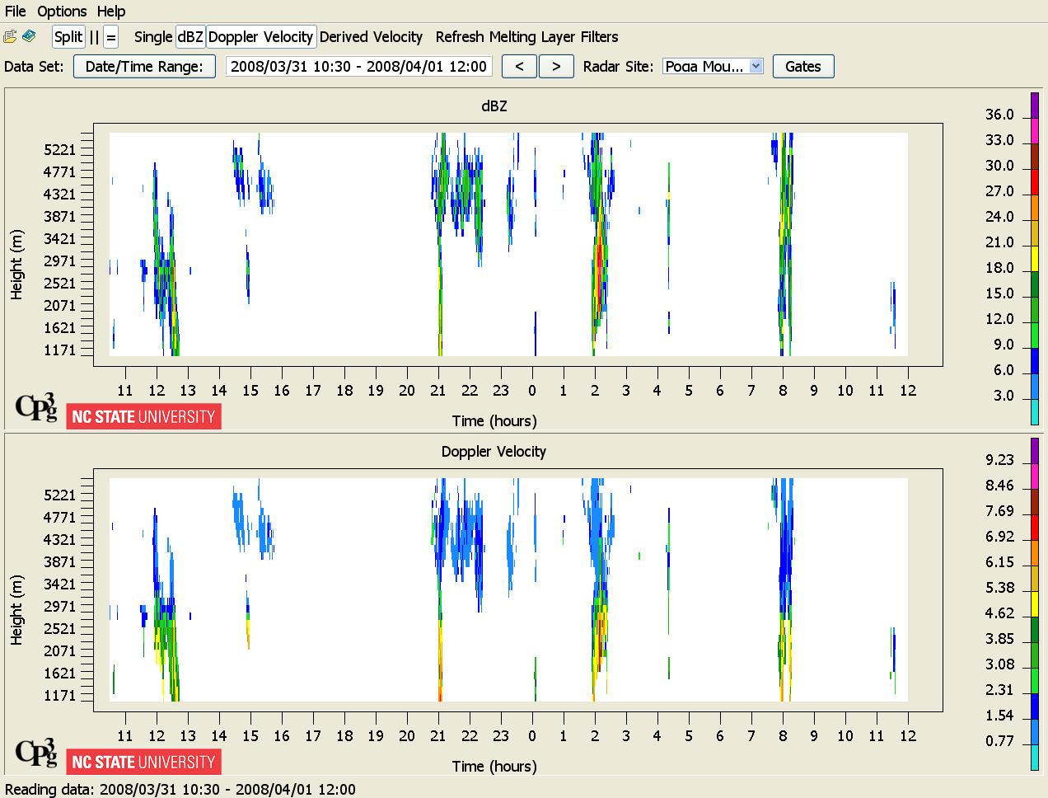
Task: Click the Gates button
Action: [803, 67]
